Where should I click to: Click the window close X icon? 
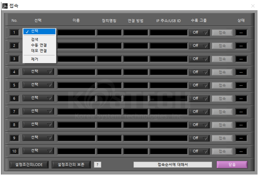[253, 6]
